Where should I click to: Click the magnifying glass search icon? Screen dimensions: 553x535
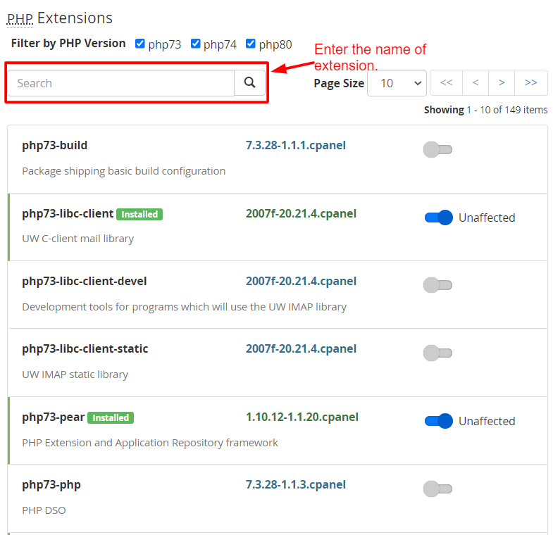249,83
